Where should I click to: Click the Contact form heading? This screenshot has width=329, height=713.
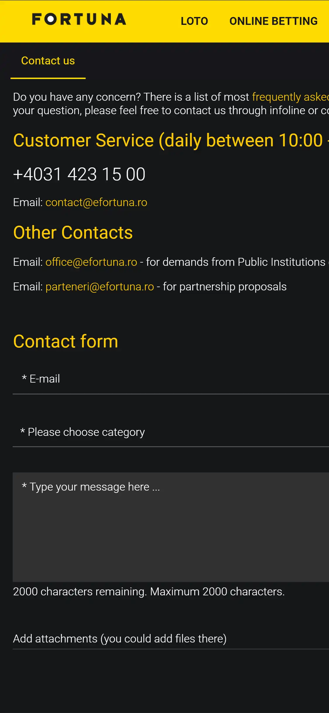pos(66,342)
